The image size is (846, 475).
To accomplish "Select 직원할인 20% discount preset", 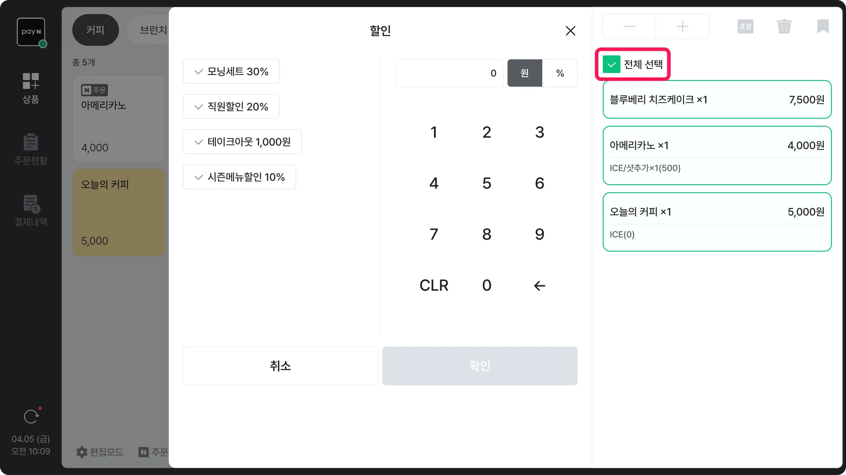I will (x=231, y=107).
